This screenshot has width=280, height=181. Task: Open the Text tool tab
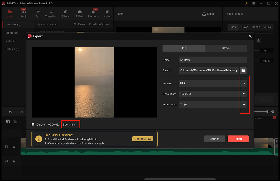(x=38, y=14)
